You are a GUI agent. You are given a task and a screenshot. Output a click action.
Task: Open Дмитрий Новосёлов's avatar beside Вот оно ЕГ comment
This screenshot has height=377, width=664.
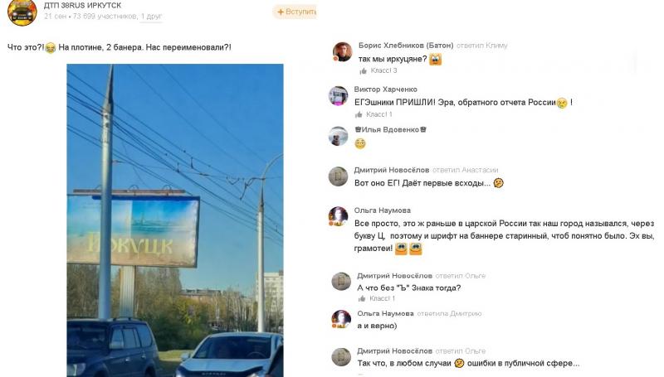point(339,176)
